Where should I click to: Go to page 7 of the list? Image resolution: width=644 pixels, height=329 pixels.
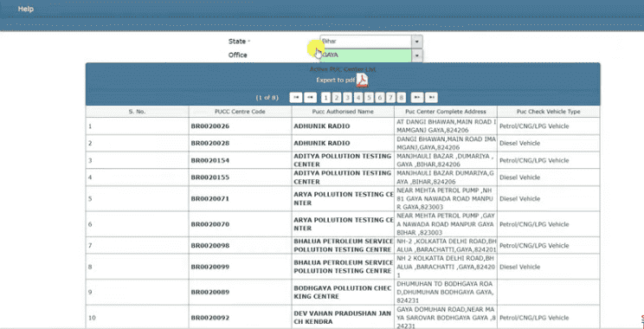tap(390, 97)
